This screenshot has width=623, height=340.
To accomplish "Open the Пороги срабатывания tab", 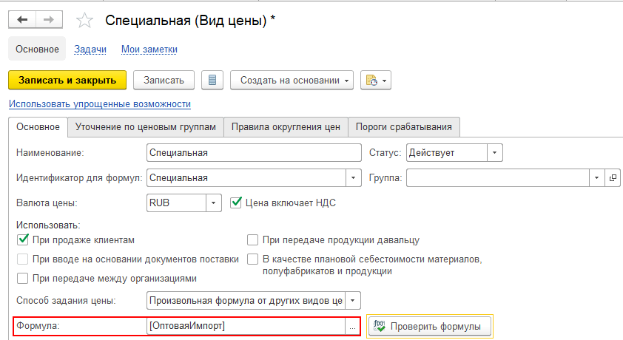I will click(x=403, y=127).
